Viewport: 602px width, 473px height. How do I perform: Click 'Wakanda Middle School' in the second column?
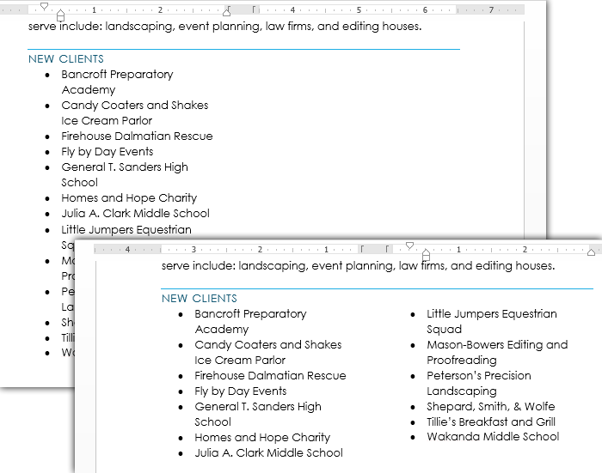click(x=493, y=437)
